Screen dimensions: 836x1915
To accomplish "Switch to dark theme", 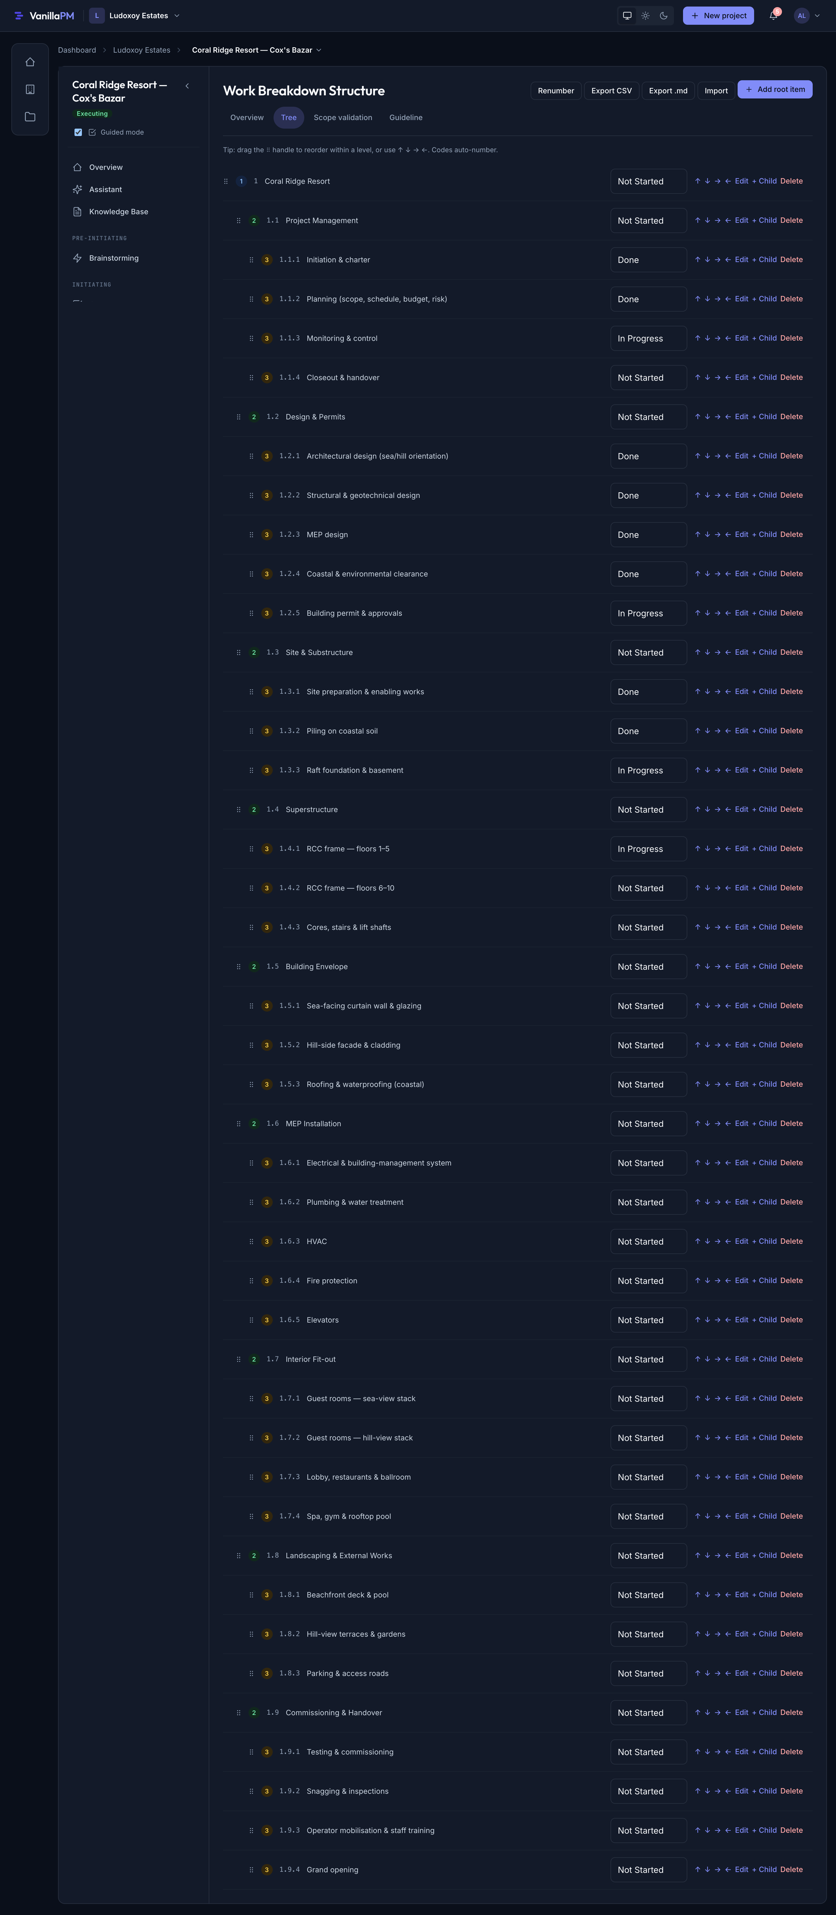I will coord(664,16).
